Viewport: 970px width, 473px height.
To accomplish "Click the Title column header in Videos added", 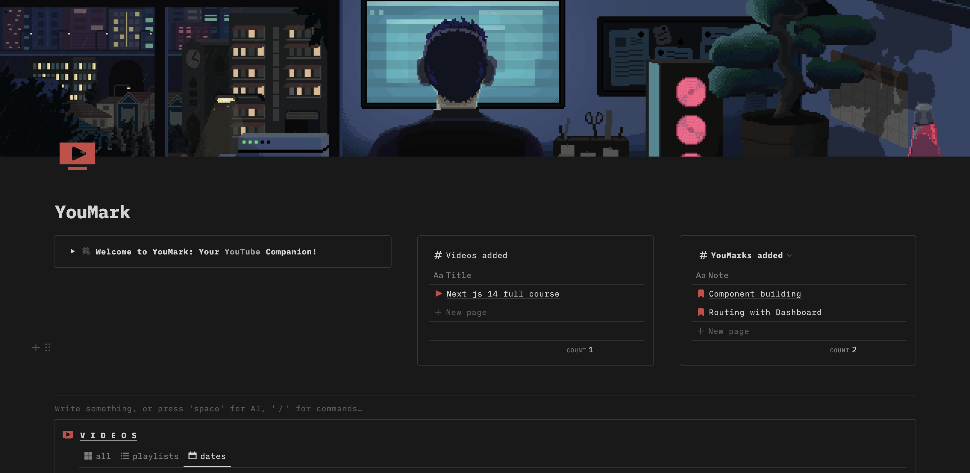I will click(x=452, y=275).
